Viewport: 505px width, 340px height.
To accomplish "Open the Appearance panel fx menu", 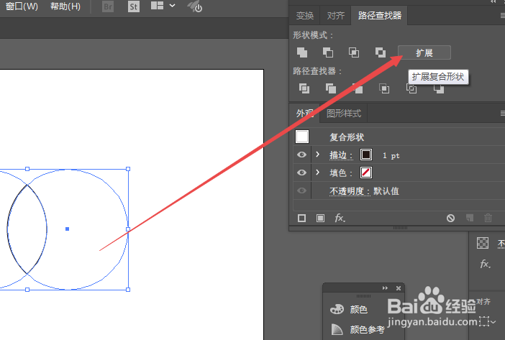I will 340,218.
